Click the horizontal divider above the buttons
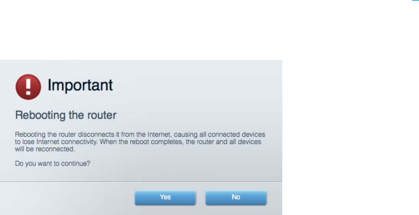Screen dimensions: 419x215 point(141,182)
